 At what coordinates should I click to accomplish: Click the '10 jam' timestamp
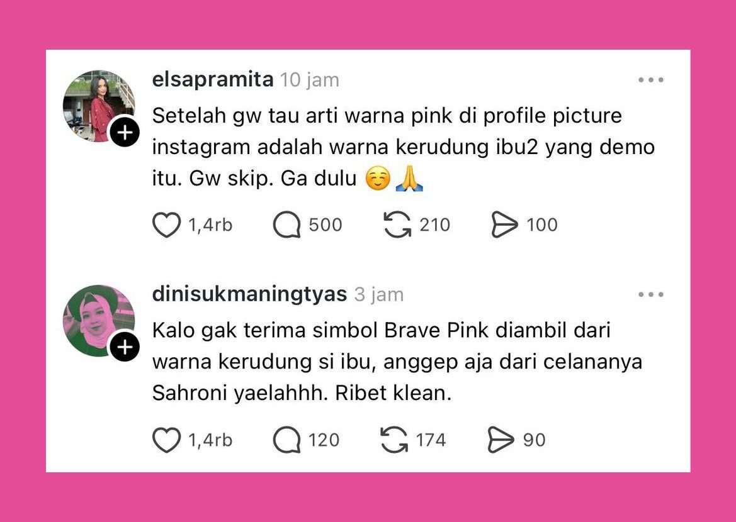(310, 81)
